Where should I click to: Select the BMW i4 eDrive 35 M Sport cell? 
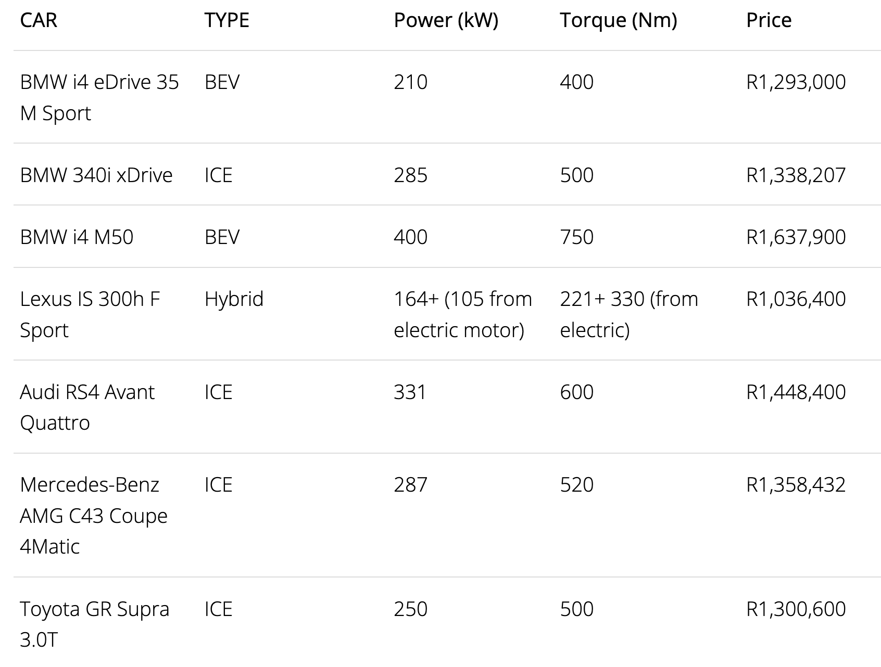pos(99,97)
